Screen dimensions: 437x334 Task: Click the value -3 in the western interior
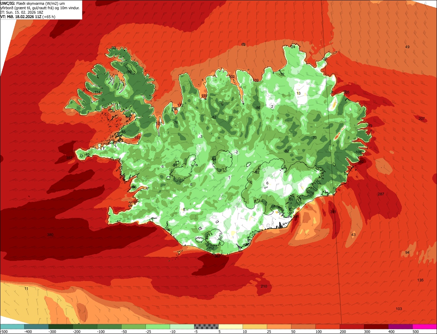click(201, 137)
